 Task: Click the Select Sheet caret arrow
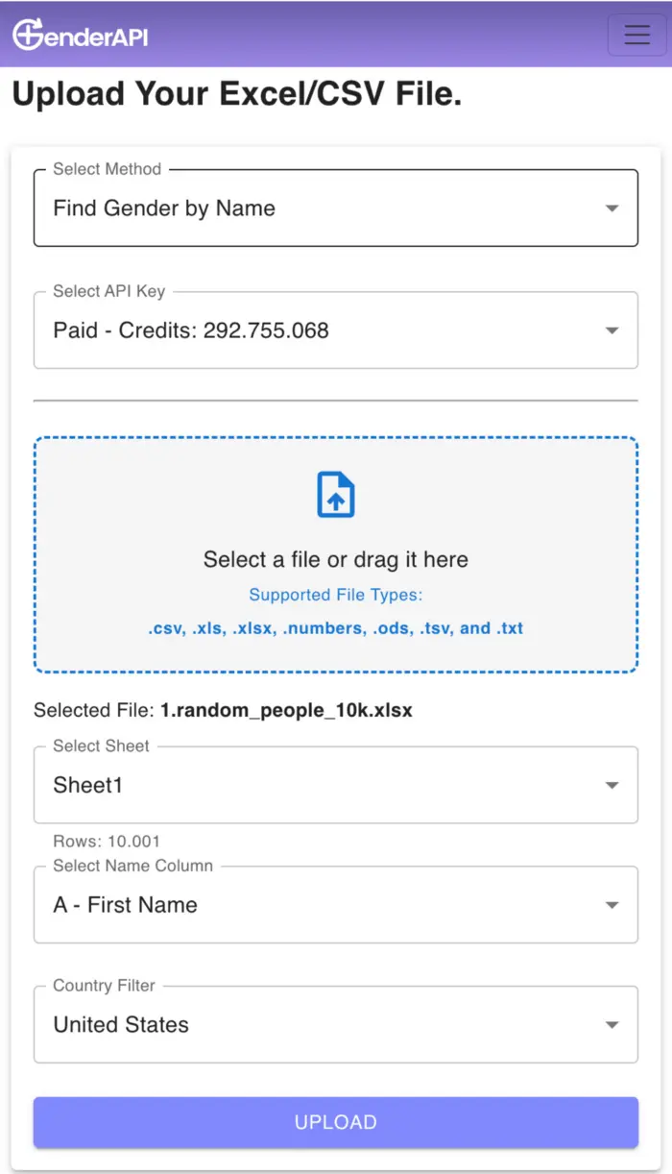point(612,785)
